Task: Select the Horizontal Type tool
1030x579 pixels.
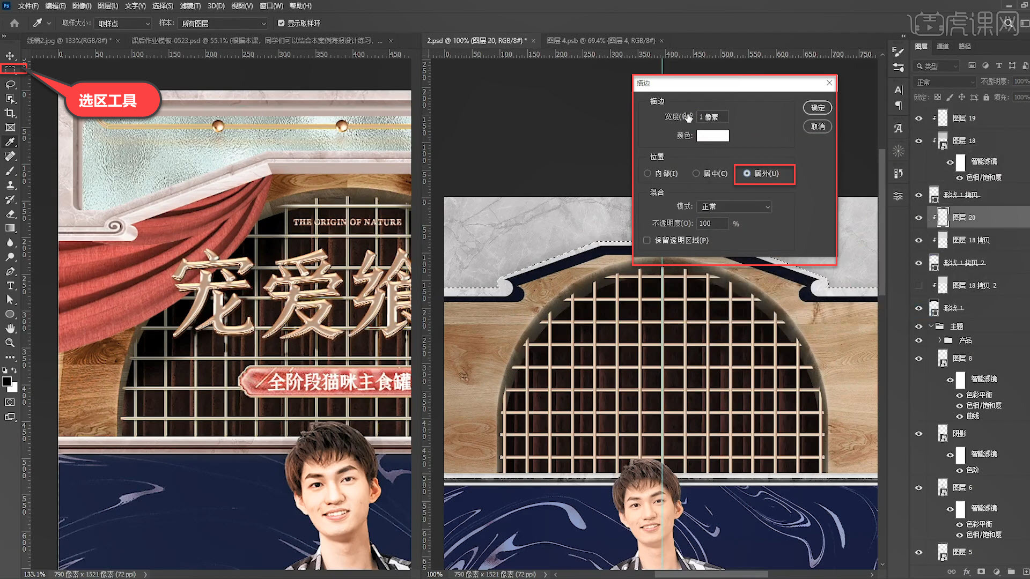Action: pyautogui.click(x=10, y=286)
